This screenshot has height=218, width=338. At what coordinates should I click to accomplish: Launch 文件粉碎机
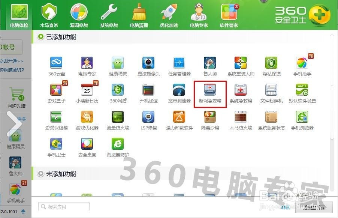point(271,93)
